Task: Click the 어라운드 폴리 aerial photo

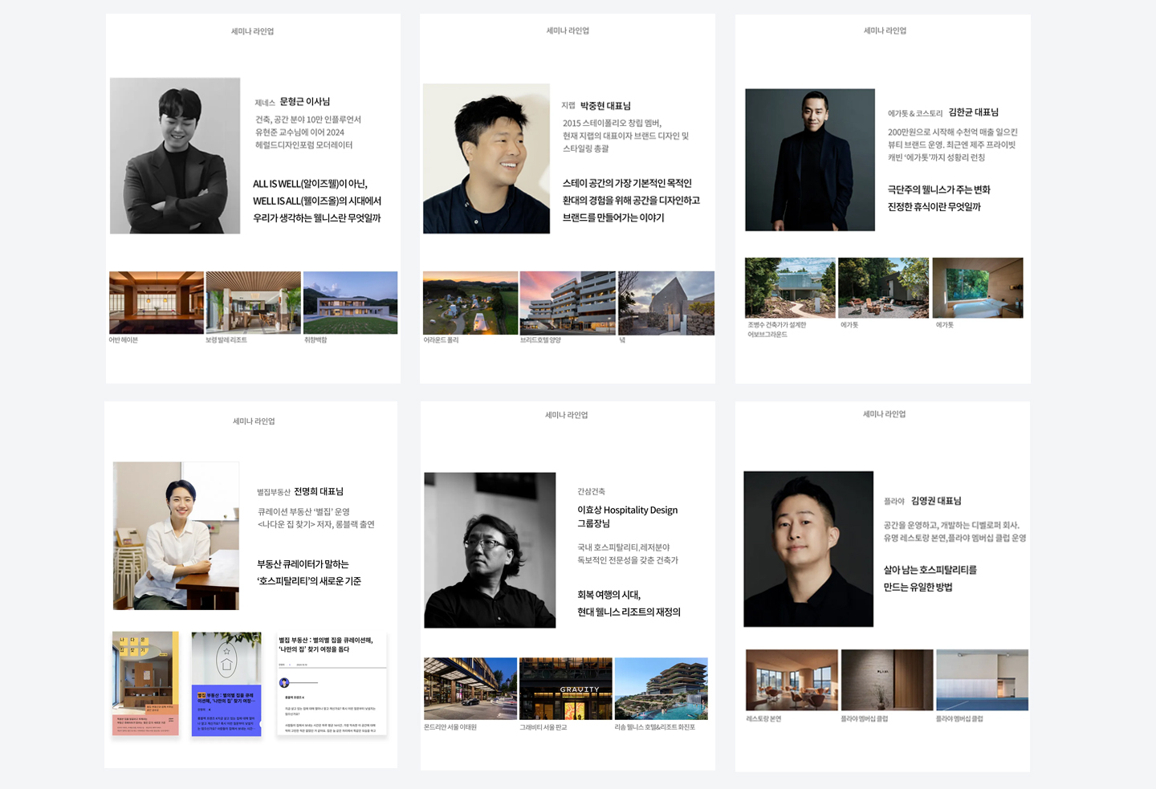Action: coord(470,303)
